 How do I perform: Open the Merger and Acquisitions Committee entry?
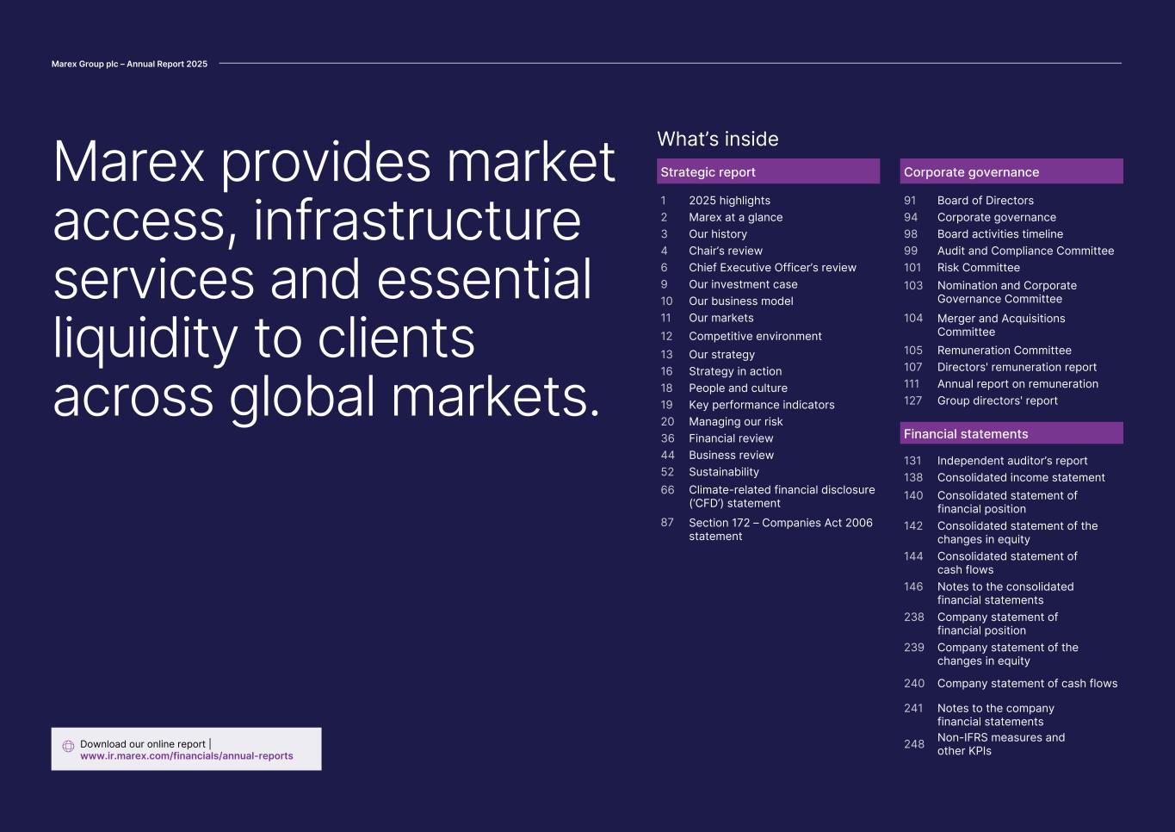[x=1001, y=325]
